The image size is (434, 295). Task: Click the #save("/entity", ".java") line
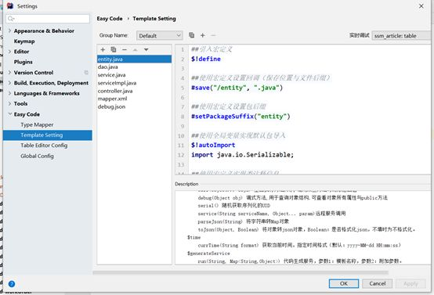pos(237,88)
